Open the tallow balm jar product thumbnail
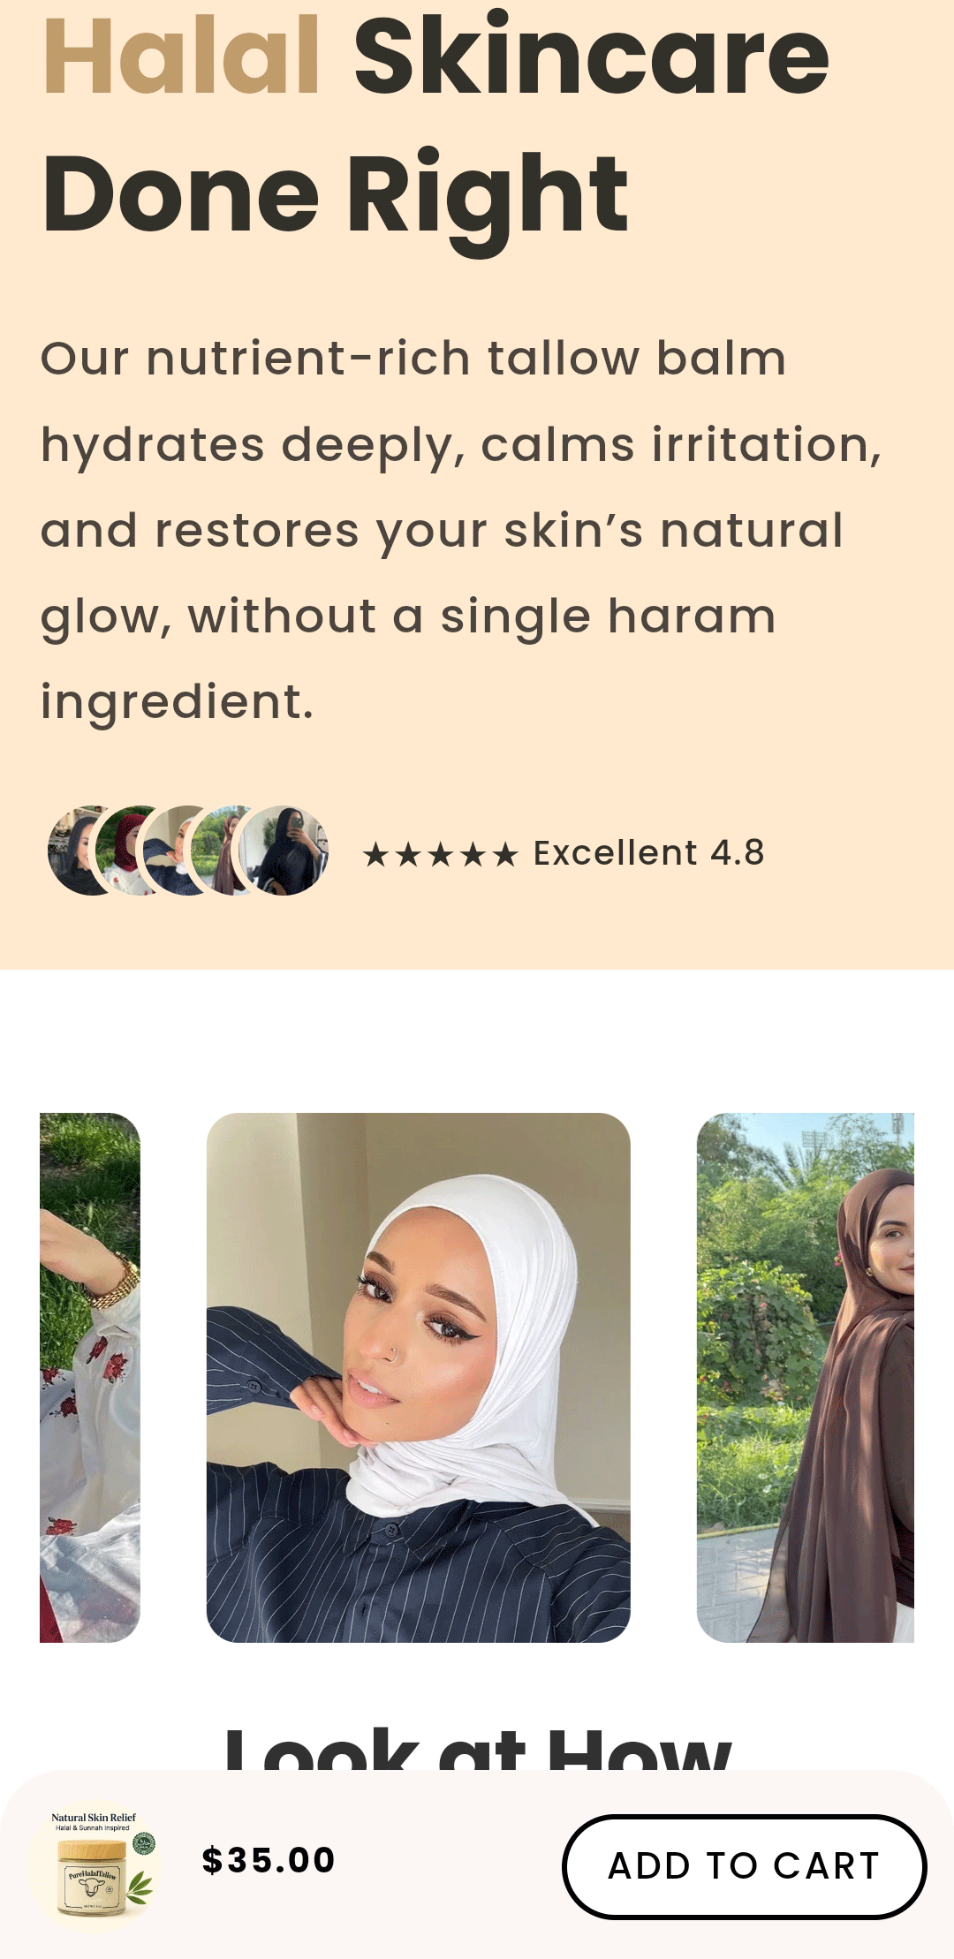 pyautogui.click(x=95, y=1865)
